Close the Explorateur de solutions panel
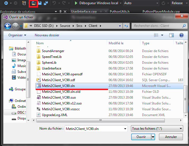This screenshot has width=189, height=146. click(65, 12)
